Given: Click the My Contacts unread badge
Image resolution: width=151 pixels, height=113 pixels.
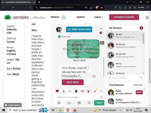Looking at the screenshot, I should 141,28.
